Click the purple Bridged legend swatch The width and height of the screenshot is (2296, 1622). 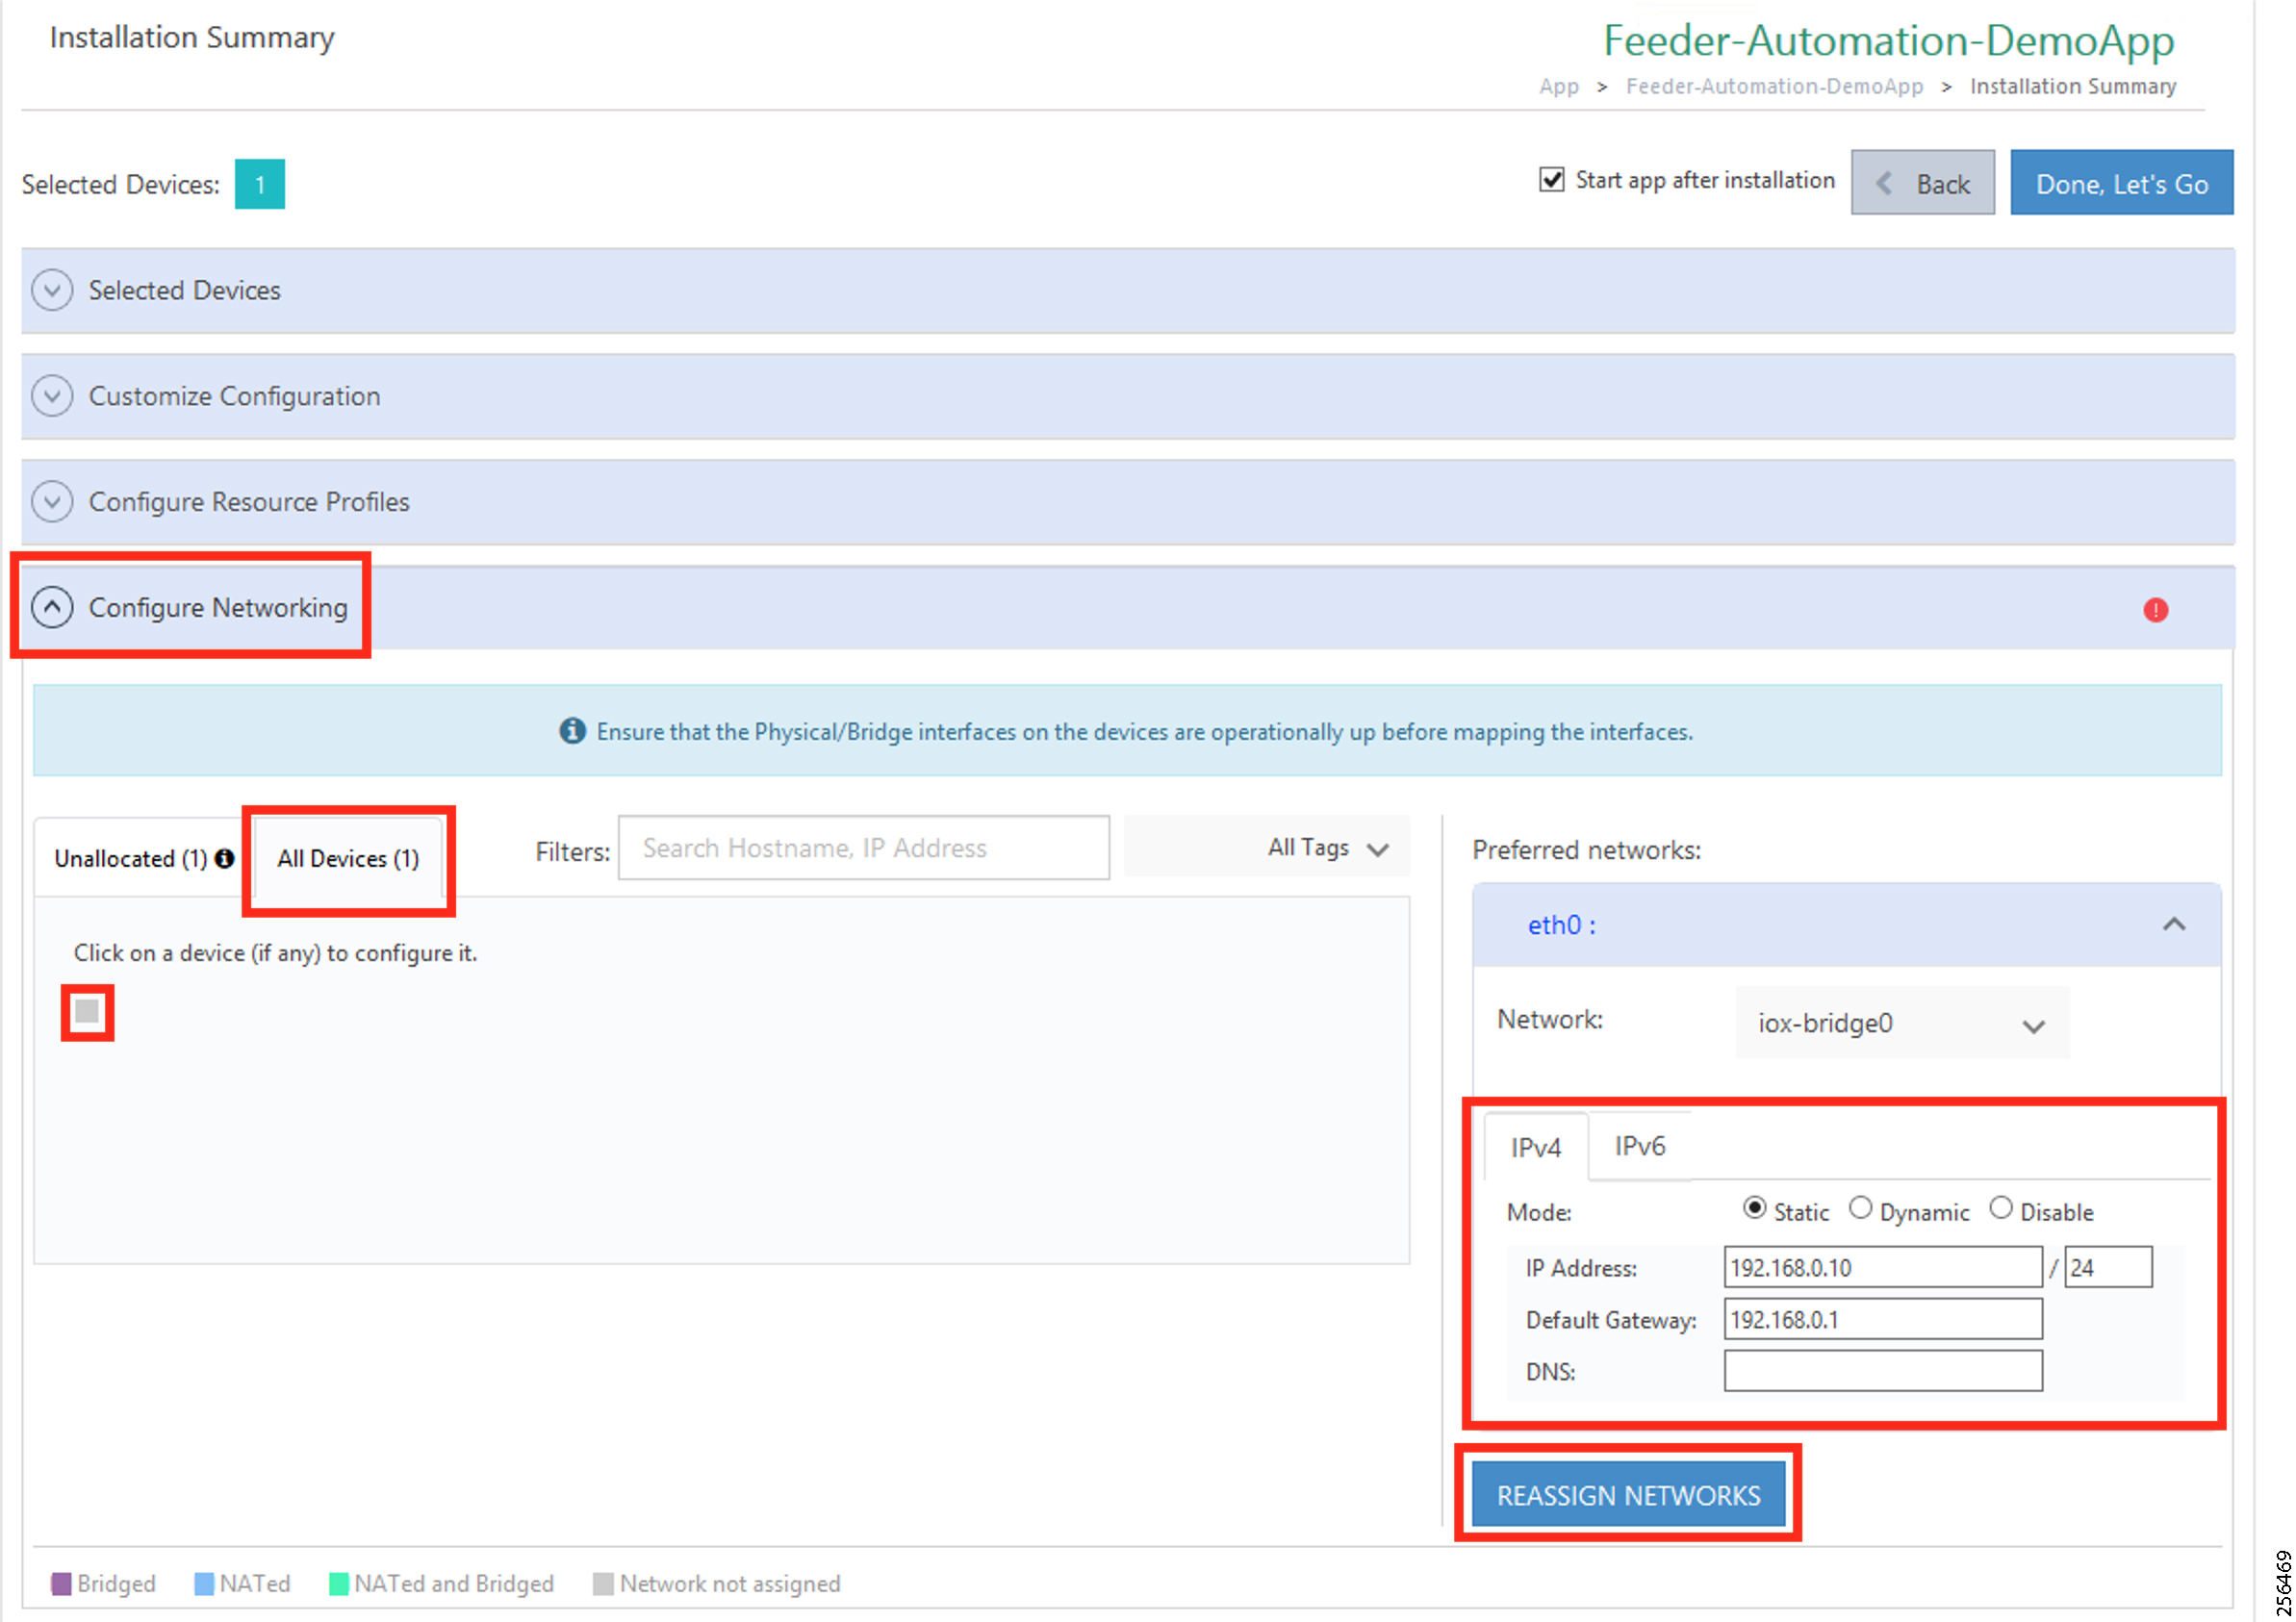61,1584
